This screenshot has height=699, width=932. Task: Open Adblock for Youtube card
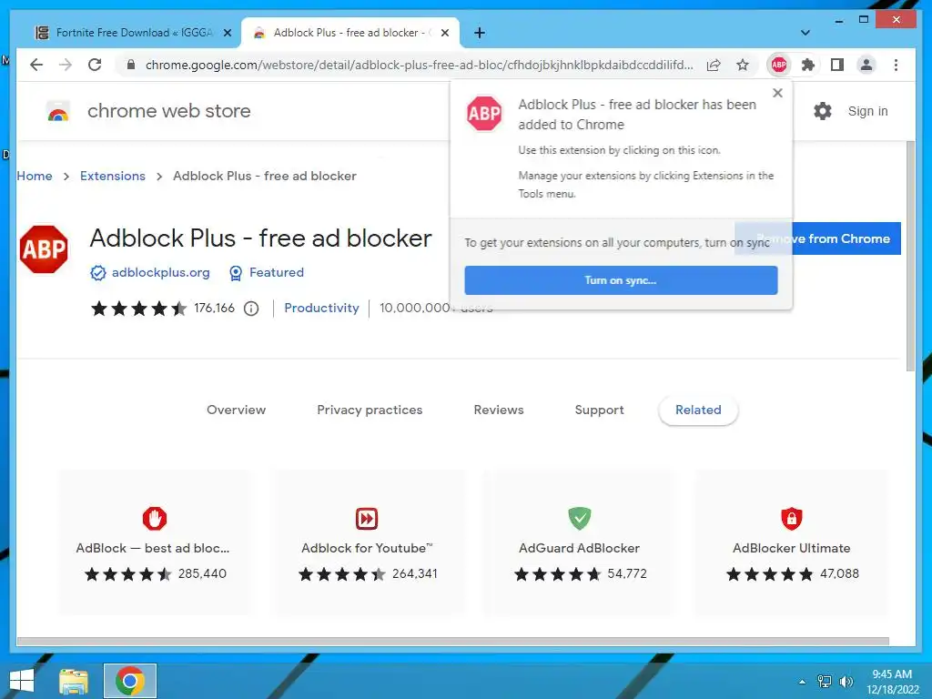click(x=368, y=542)
